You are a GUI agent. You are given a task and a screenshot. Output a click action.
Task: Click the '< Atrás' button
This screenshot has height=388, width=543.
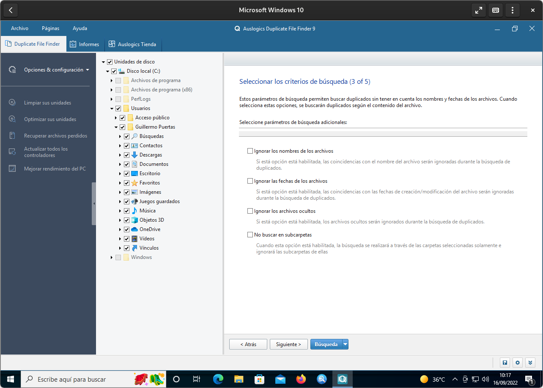click(248, 344)
